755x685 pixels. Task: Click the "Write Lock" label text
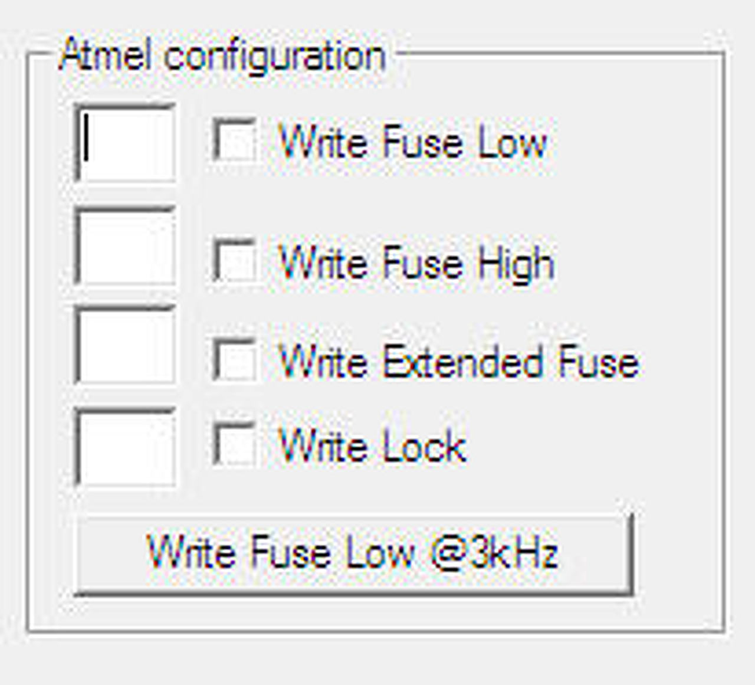click(372, 445)
